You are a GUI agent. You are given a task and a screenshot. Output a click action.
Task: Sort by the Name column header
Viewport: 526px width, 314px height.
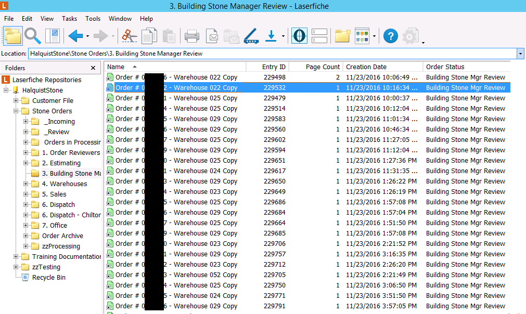tap(175, 67)
